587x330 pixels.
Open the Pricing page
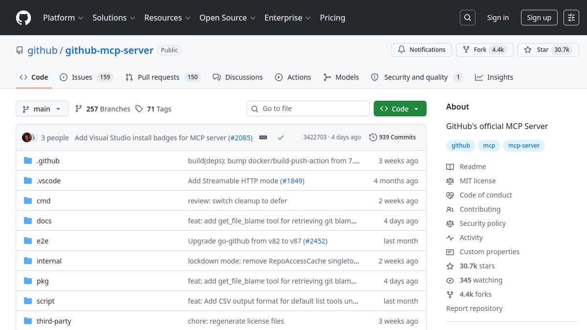[x=333, y=18]
